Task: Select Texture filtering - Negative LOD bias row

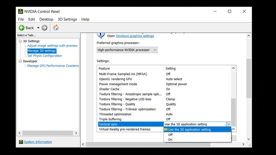Action: point(165,99)
